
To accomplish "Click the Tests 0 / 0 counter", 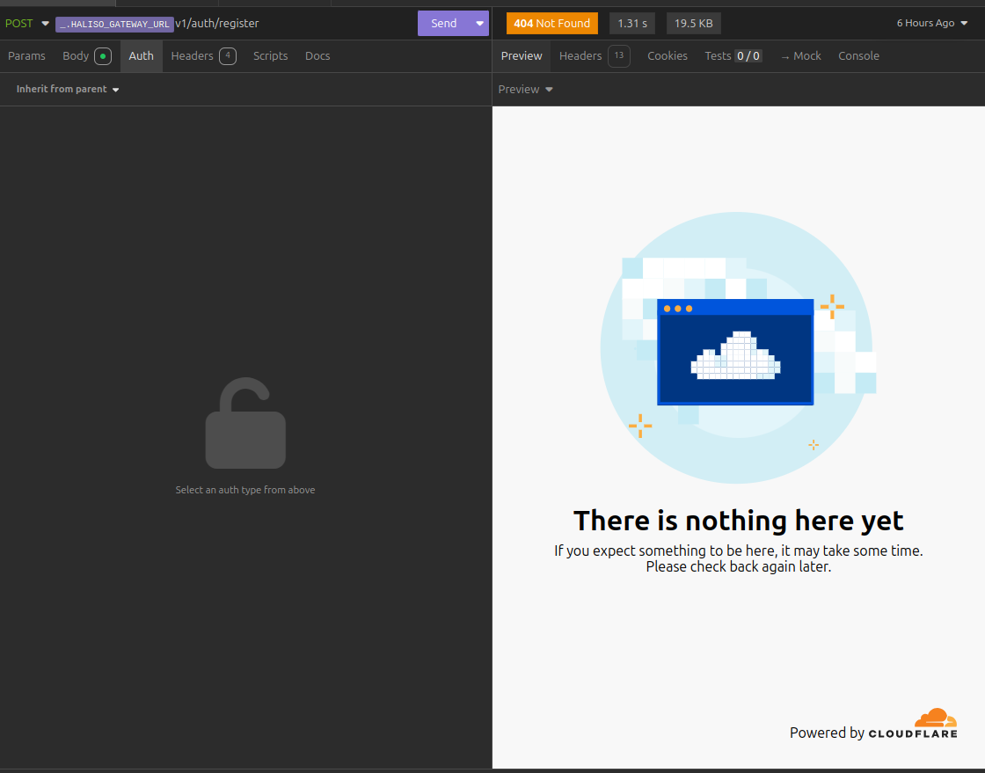I will point(748,56).
